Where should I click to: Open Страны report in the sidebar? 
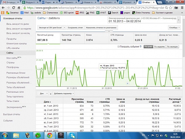(10, 63)
